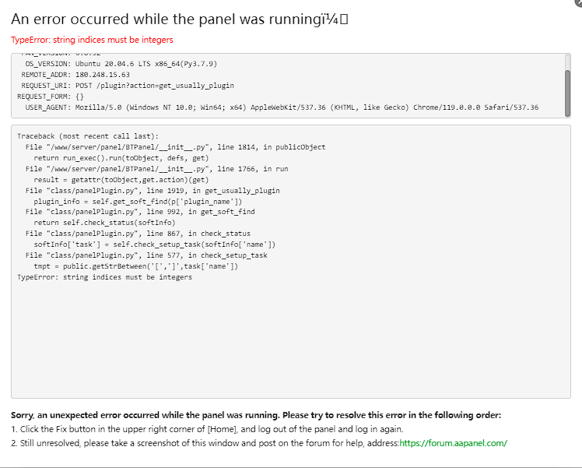Click the REMOTE_ADDR IP address line
The image size is (582, 468).
point(75,74)
